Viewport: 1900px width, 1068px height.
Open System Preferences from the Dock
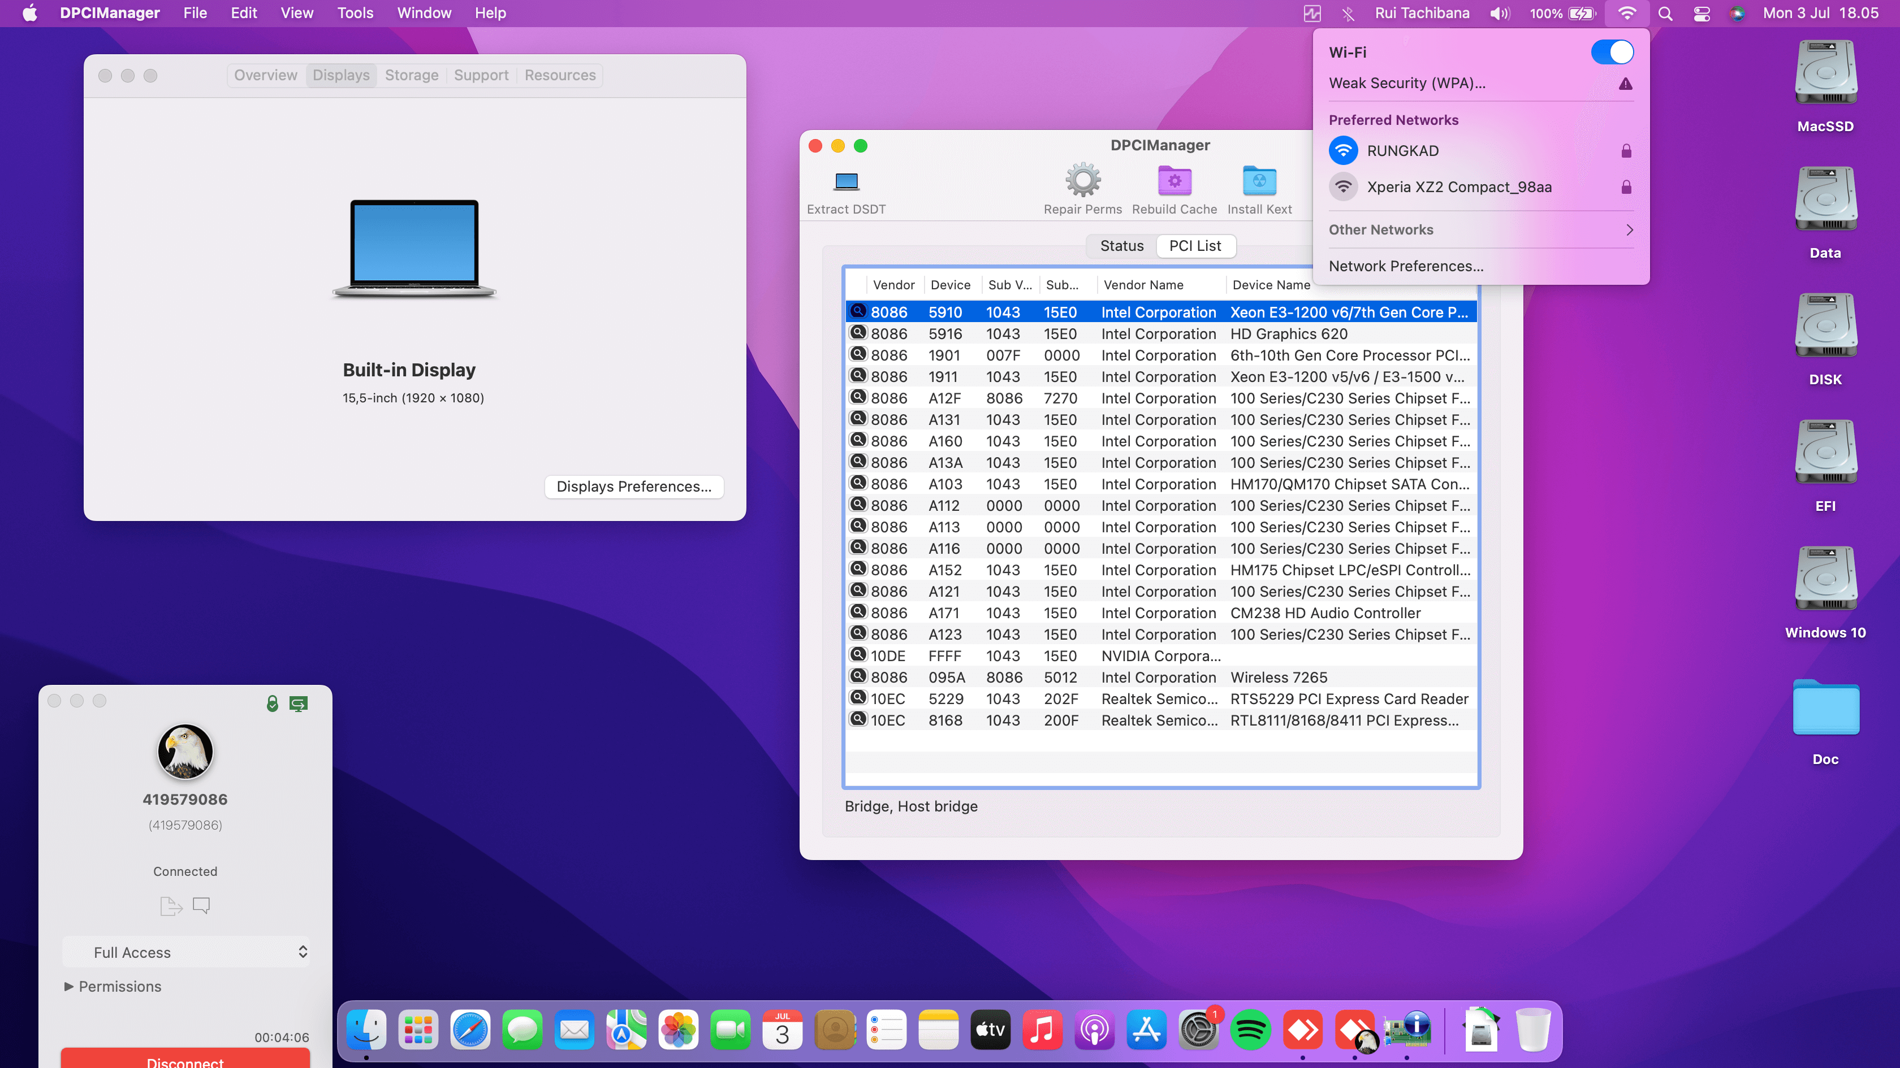[1199, 1029]
